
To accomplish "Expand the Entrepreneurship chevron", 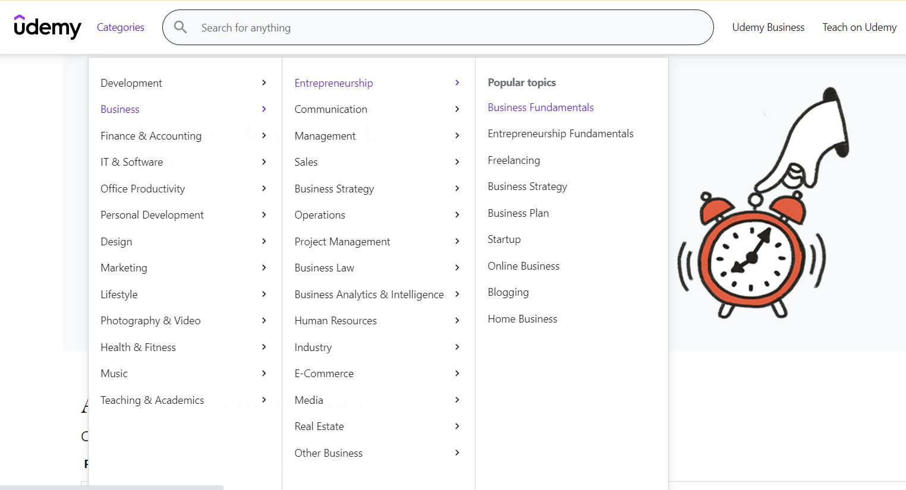I will [x=457, y=83].
